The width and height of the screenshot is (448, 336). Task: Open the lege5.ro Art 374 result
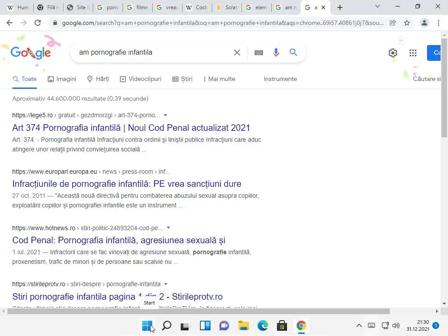click(x=131, y=128)
